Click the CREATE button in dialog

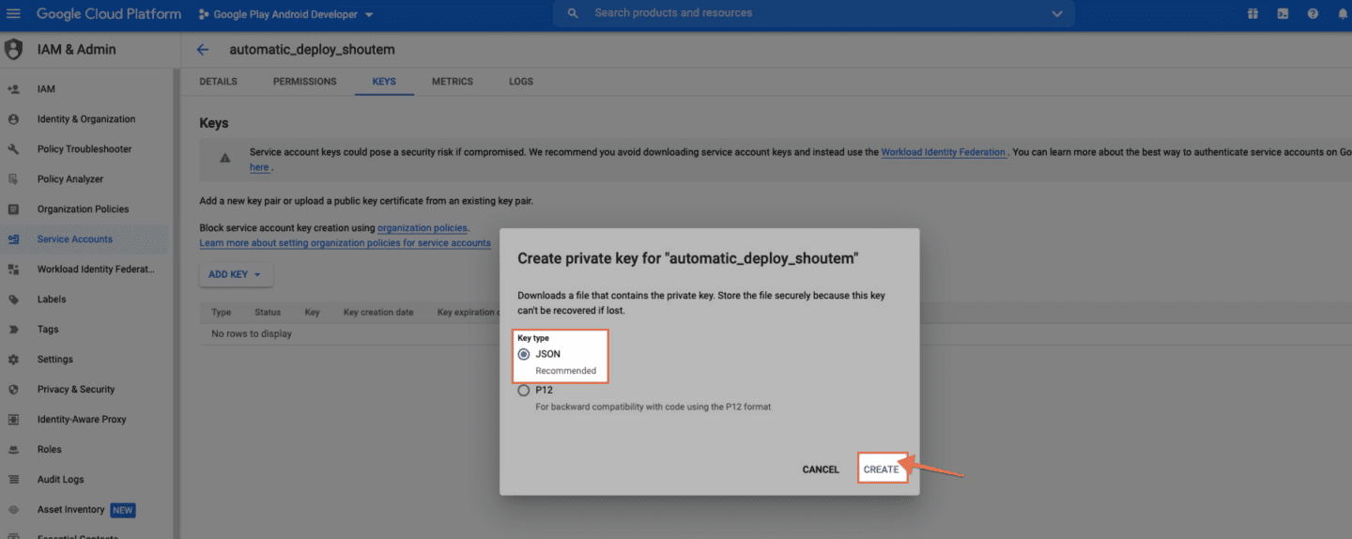pyautogui.click(x=881, y=469)
